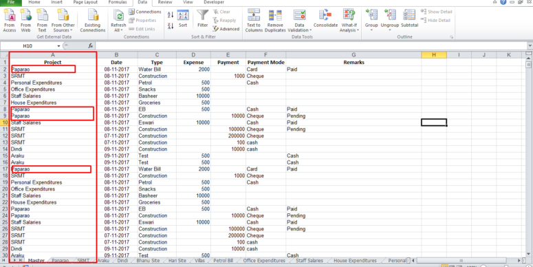Open the File tab
The image size is (533, 267).
click(11, 2)
